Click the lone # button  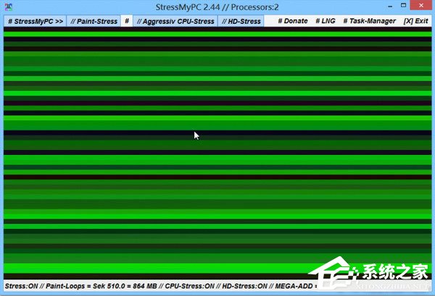coord(127,21)
